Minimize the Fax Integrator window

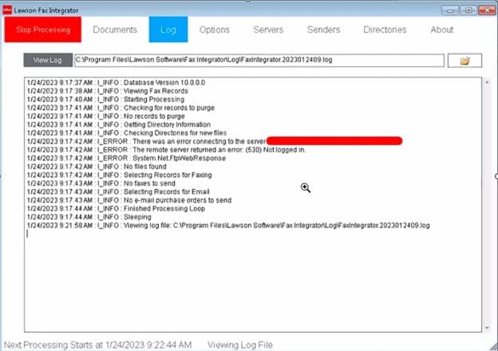tap(450, 10)
